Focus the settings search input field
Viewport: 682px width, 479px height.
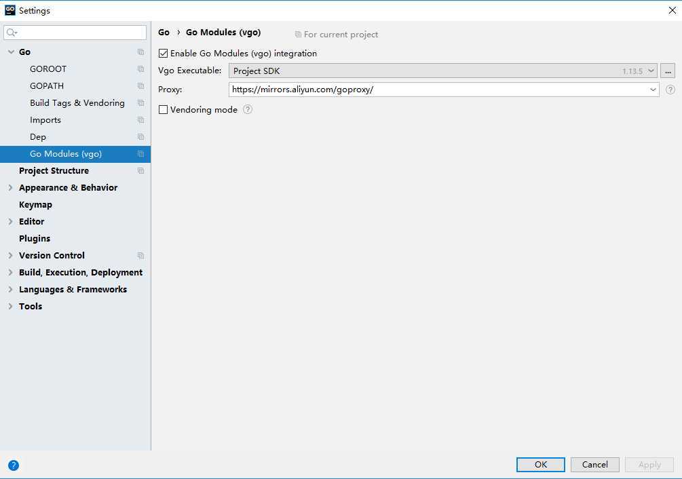tap(75, 33)
